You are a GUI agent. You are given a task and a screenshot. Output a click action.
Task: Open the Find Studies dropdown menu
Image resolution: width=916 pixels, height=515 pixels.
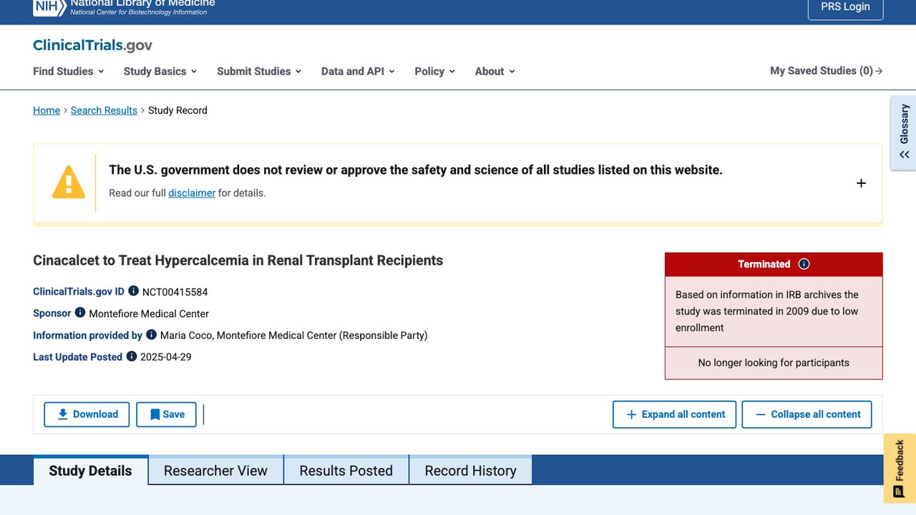(x=69, y=71)
